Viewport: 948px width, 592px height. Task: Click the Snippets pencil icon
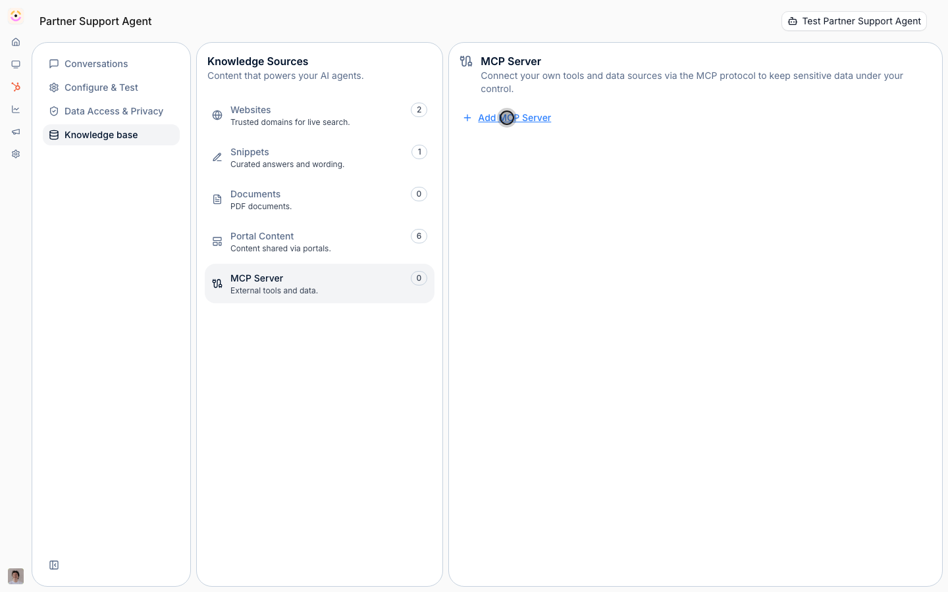tap(217, 157)
